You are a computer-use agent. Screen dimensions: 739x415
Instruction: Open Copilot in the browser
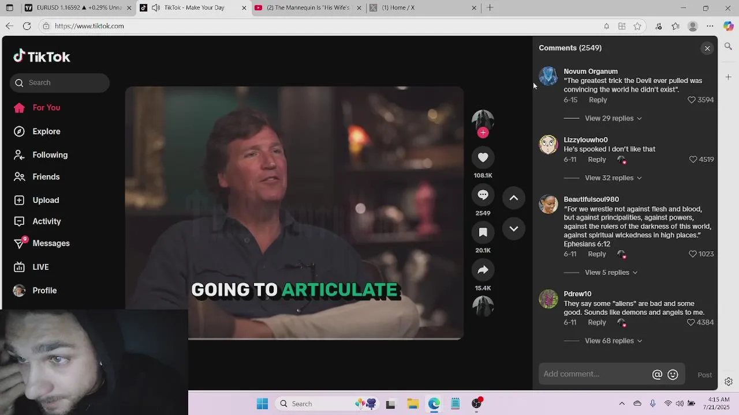pyautogui.click(x=728, y=26)
